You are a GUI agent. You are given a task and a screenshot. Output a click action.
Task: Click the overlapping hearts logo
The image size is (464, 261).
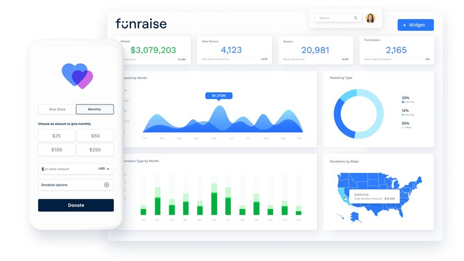click(77, 76)
